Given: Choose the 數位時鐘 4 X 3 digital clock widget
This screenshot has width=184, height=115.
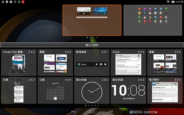Looking at the screenshot, I should coord(128,90).
